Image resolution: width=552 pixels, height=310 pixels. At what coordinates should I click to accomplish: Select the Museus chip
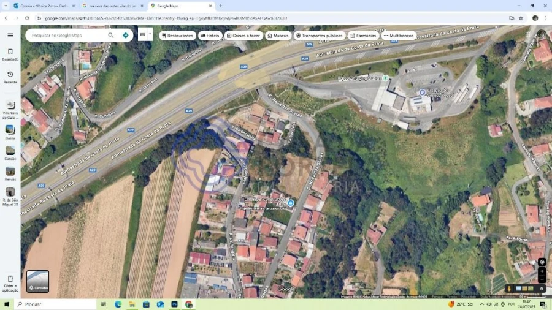coord(278,36)
